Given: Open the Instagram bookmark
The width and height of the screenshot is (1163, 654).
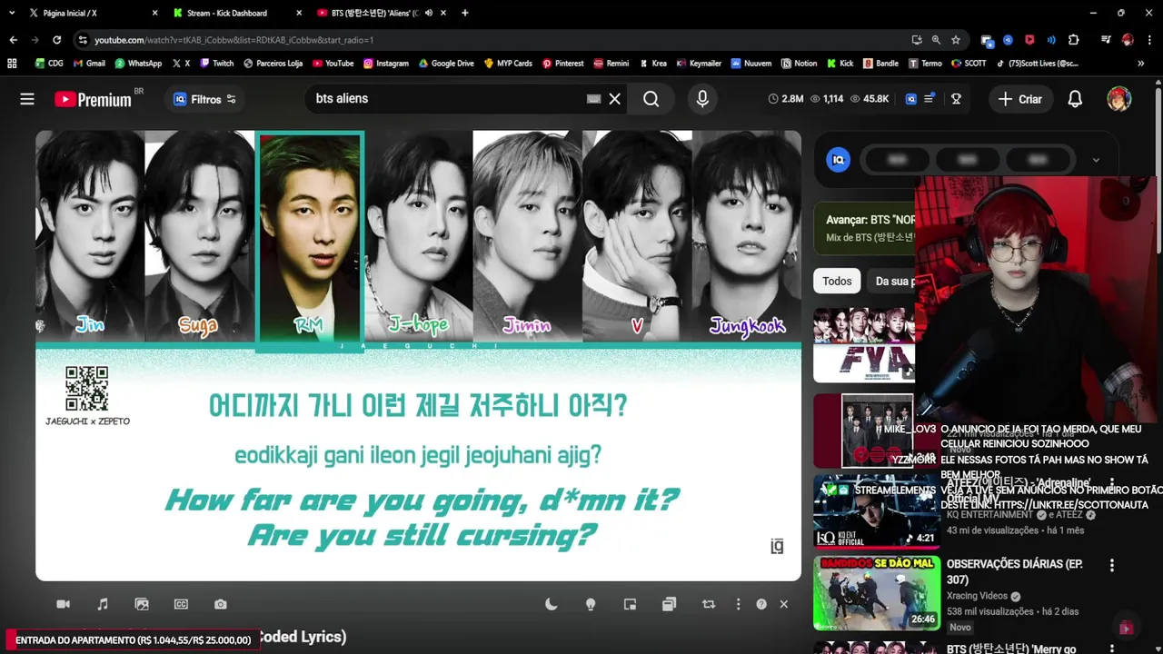Looking at the screenshot, I should point(386,64).
